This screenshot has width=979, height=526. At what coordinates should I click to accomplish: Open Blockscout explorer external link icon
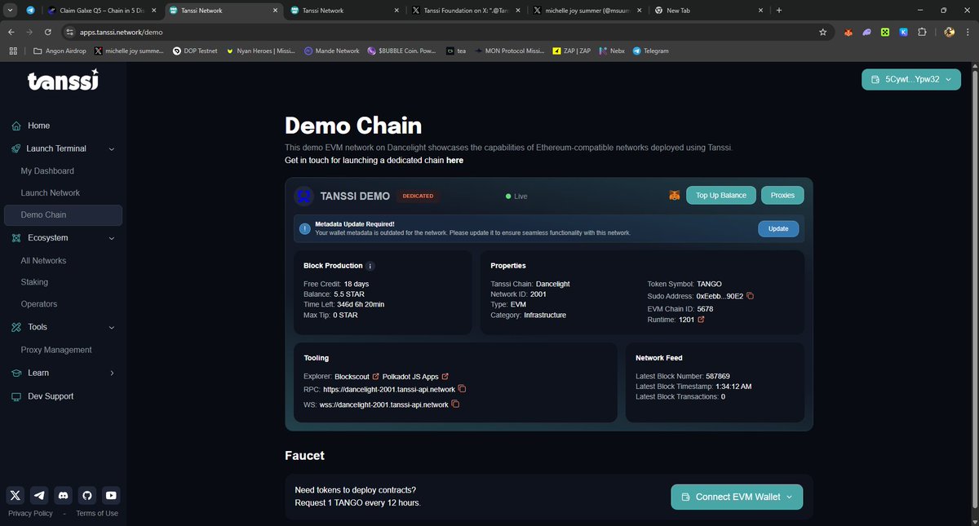[x=374, y=376]
